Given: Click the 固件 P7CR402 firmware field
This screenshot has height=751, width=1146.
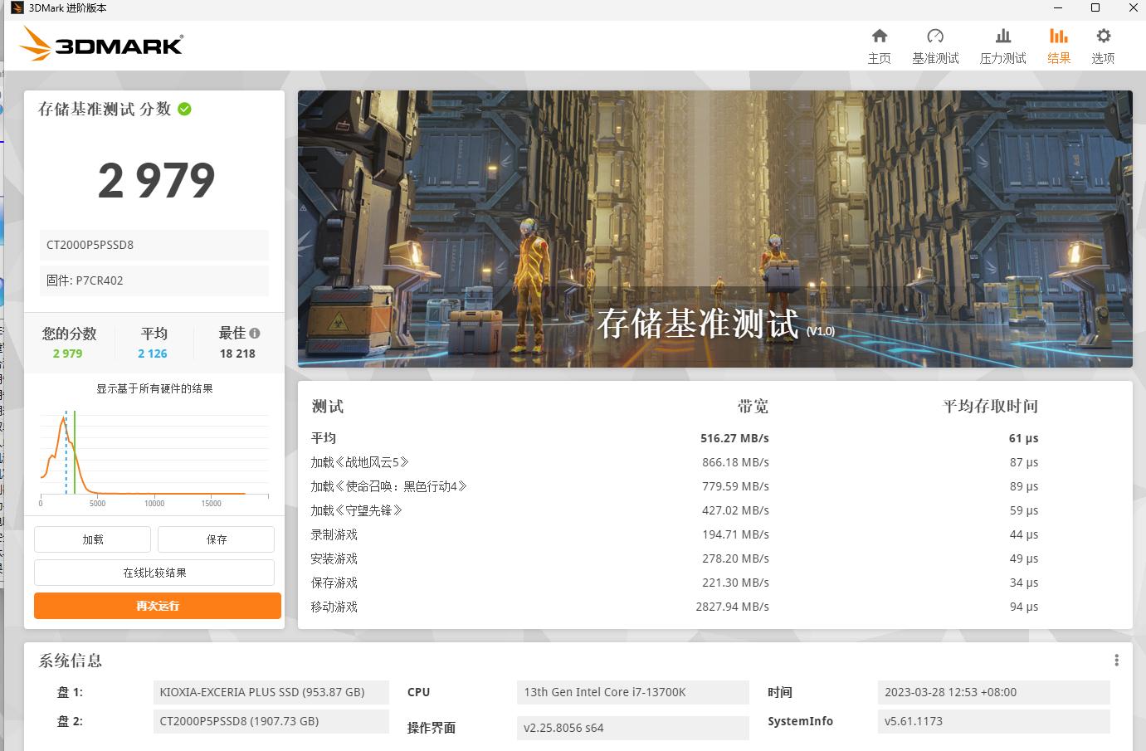Looking at the screenshot, I should (154, 280).
